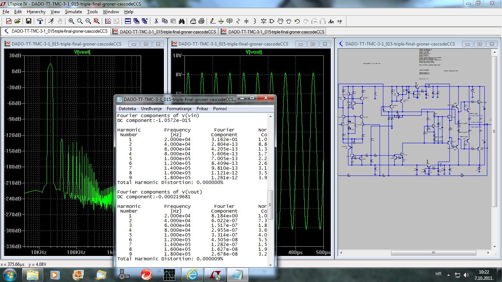
Task: Select the Drag closed-hand tool
Action: coord(289,21)
